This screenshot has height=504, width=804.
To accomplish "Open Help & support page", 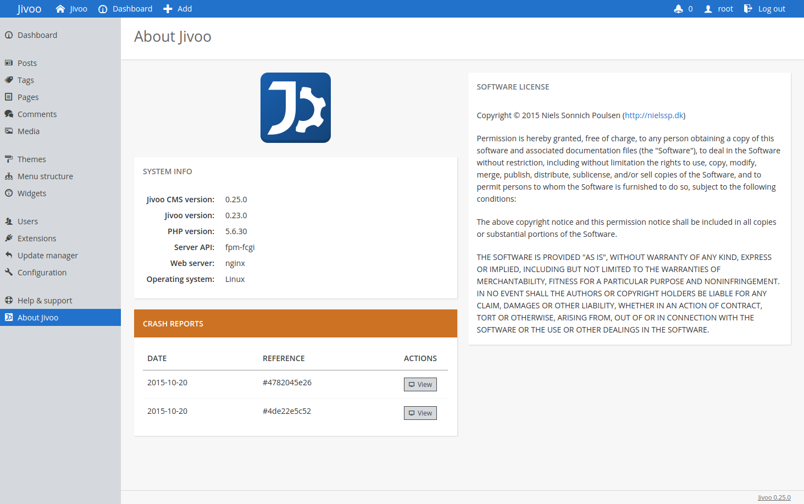I will [45, 301].
